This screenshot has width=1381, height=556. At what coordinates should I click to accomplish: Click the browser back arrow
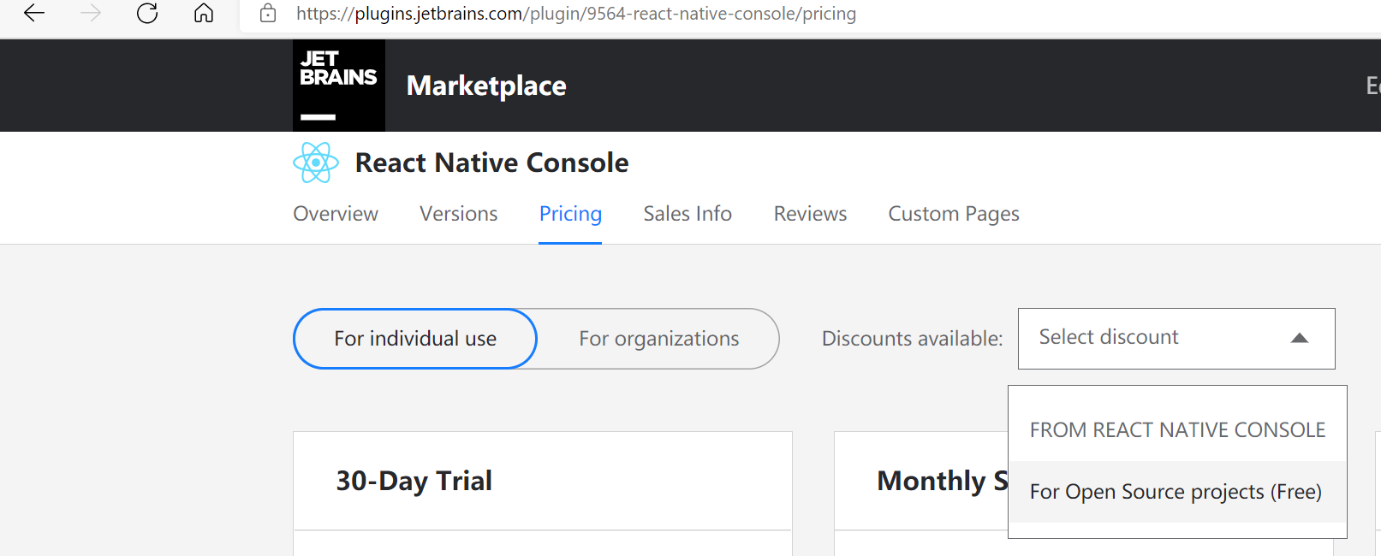tap(34, 14)
